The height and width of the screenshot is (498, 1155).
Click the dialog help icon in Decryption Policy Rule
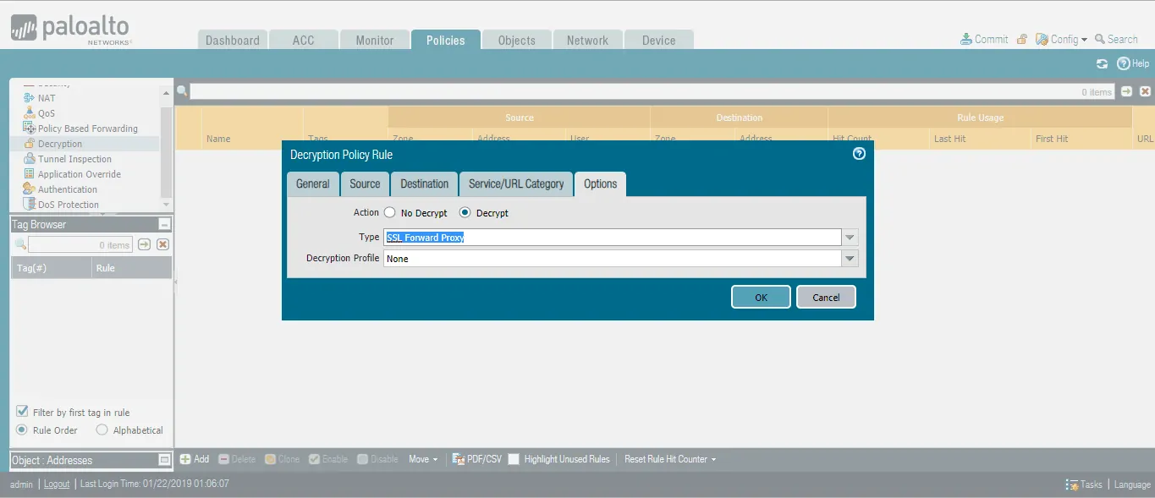point(859,154)
